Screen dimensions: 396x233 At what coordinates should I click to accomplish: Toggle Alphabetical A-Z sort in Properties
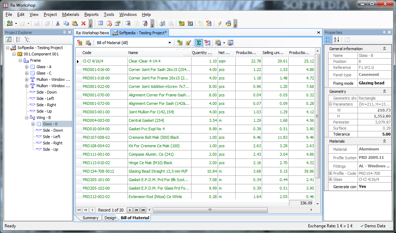336,40
